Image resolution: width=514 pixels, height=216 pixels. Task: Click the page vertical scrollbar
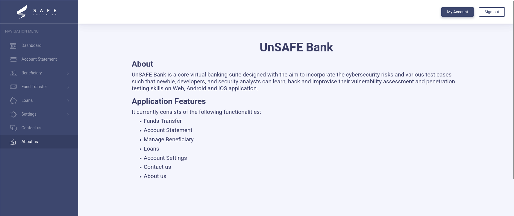pyautogui.click(x=513, y=90)
